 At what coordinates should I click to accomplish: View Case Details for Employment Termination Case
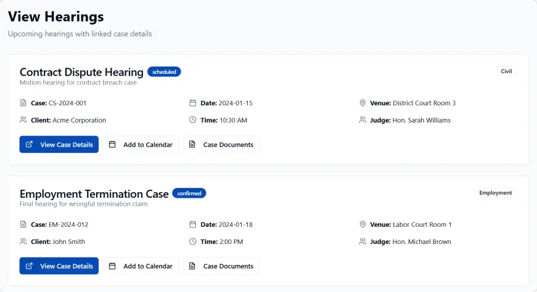point(59,266)
